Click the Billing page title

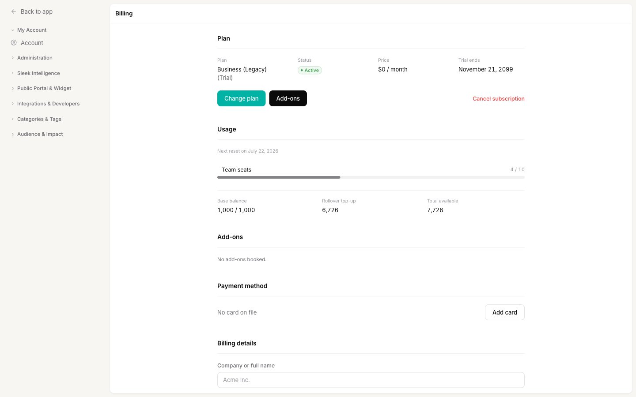124,13
